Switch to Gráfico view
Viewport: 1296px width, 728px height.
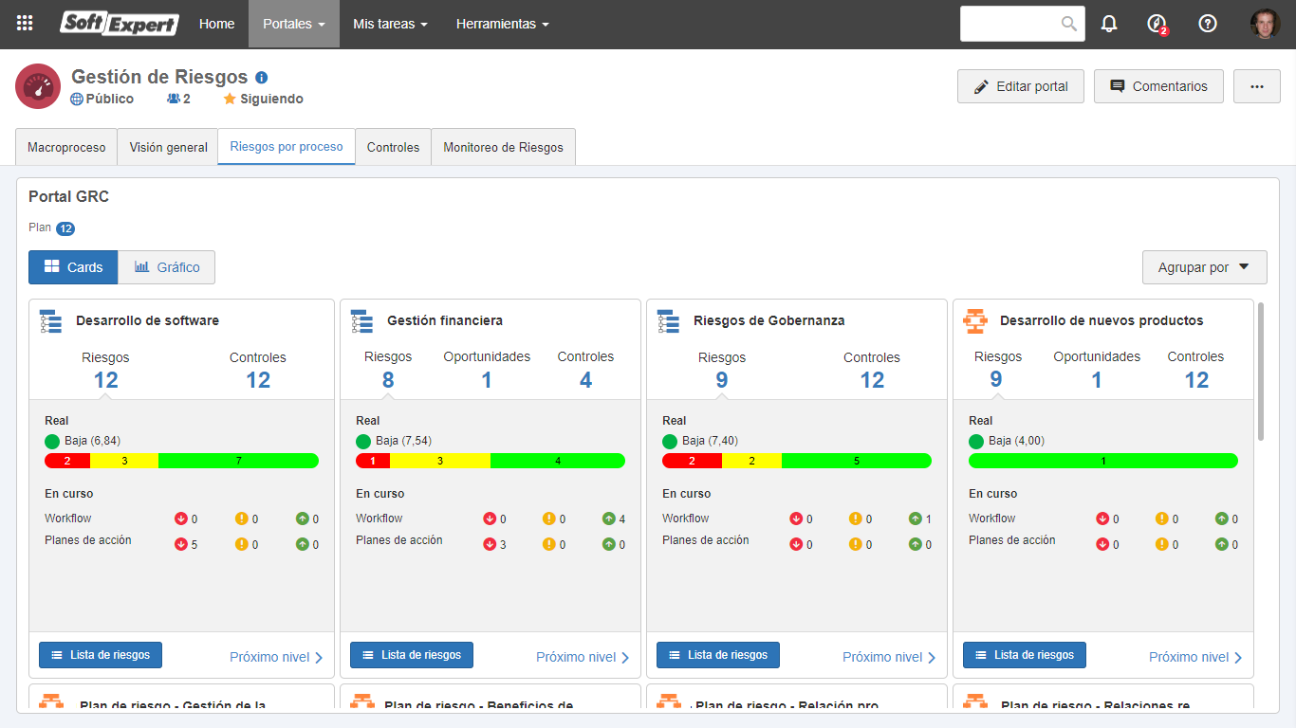click(167, 267)
